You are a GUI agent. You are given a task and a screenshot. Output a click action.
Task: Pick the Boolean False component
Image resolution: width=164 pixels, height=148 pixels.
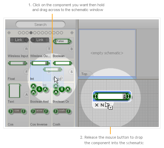tap(63, 48)
